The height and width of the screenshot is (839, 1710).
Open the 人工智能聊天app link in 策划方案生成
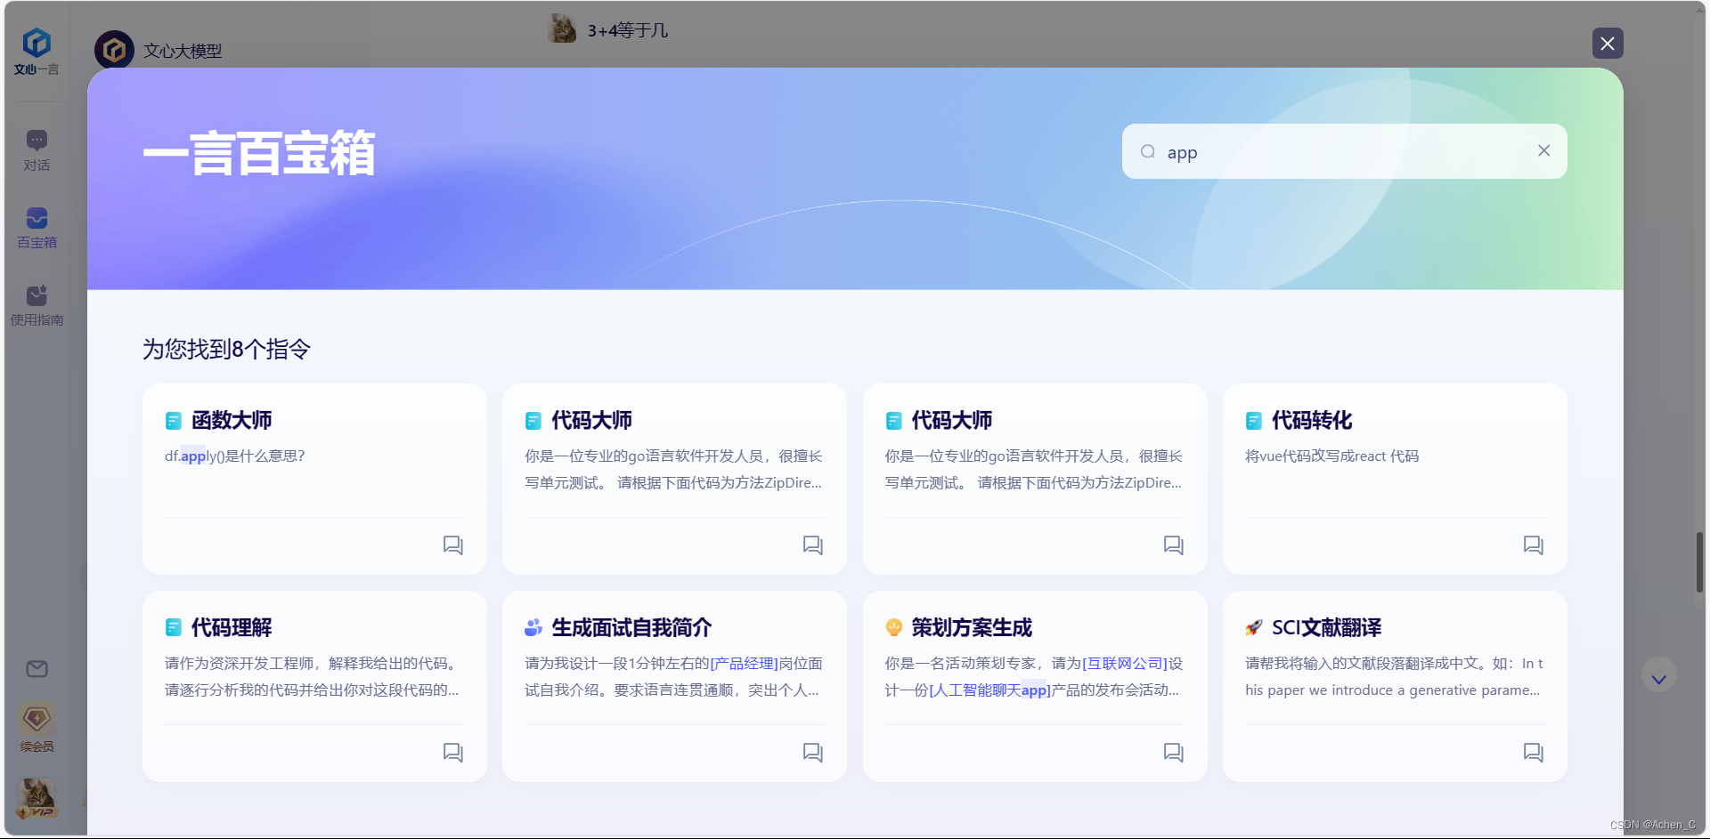pyautogui.click(x=990, y=690)
